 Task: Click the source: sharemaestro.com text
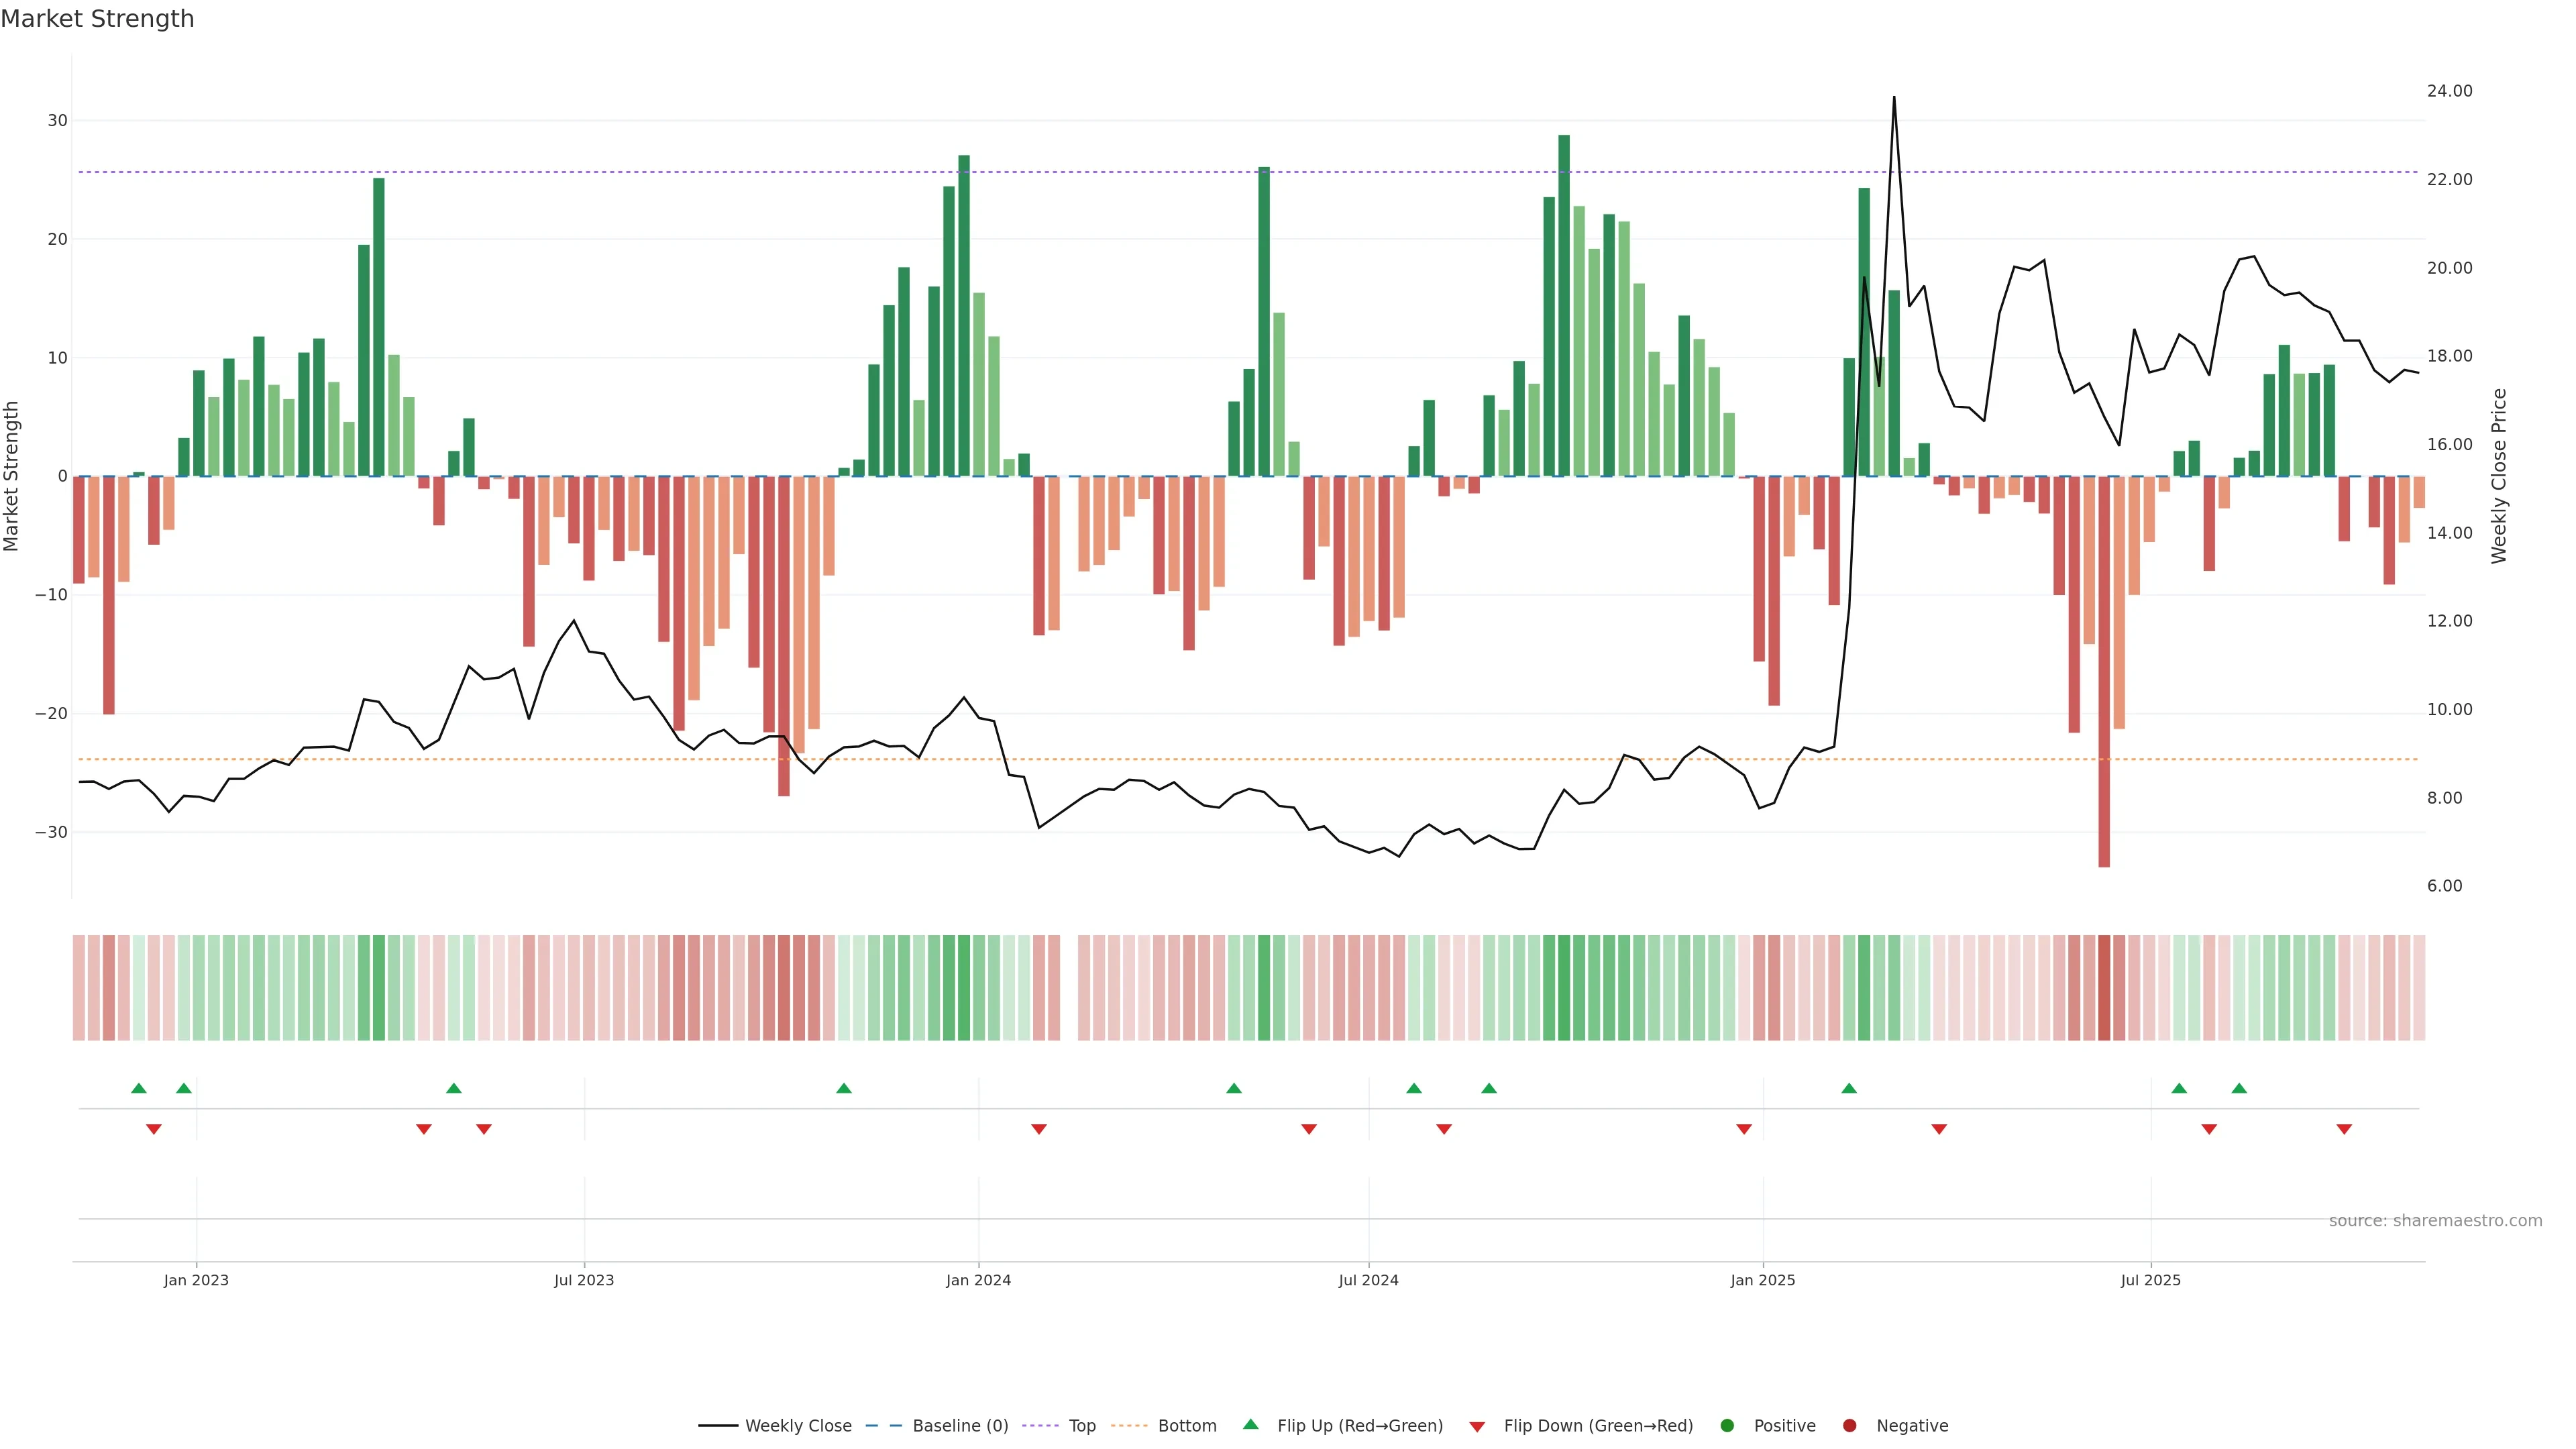pos(2435,1221)
